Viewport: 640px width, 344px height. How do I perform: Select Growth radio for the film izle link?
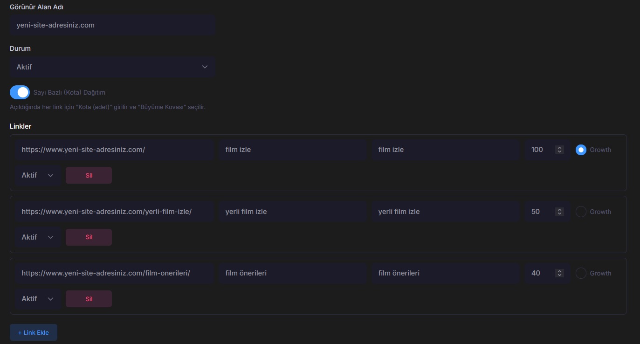tap(581, 150)
